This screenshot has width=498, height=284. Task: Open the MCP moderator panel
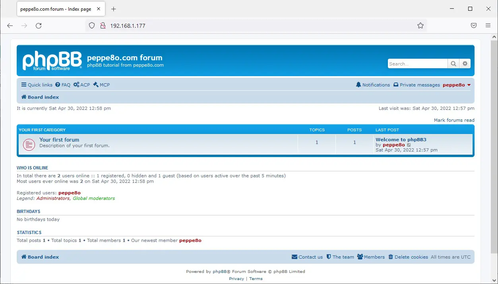[101, 85]
